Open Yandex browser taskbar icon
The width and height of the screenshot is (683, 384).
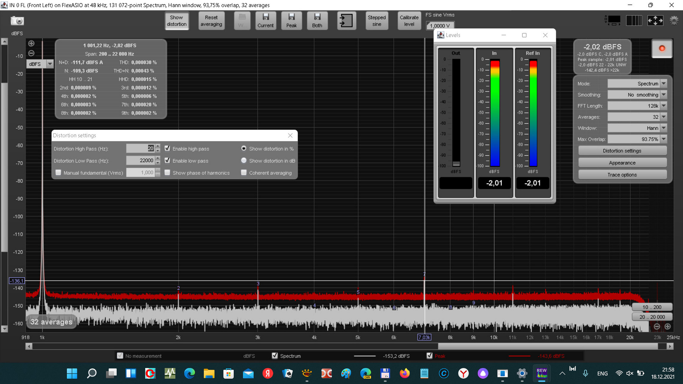point(463,373)
